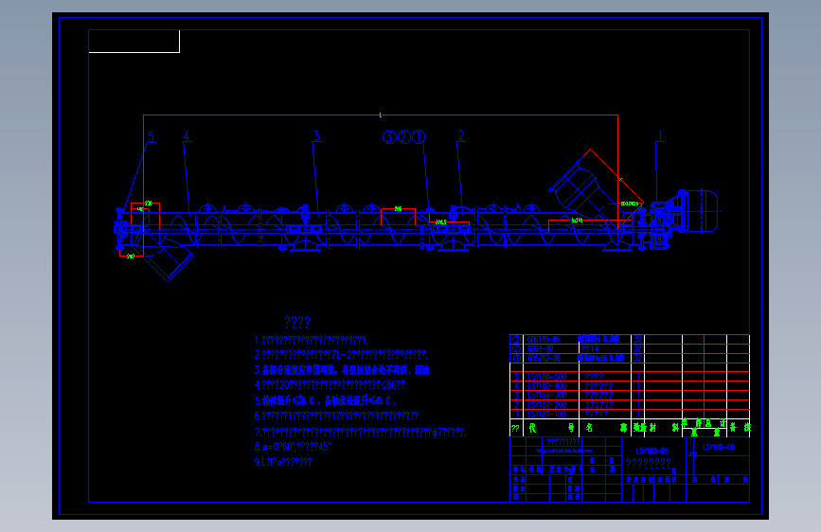Click part callout number 4
This screenshot has height=532, width=821.
point(186,136)
